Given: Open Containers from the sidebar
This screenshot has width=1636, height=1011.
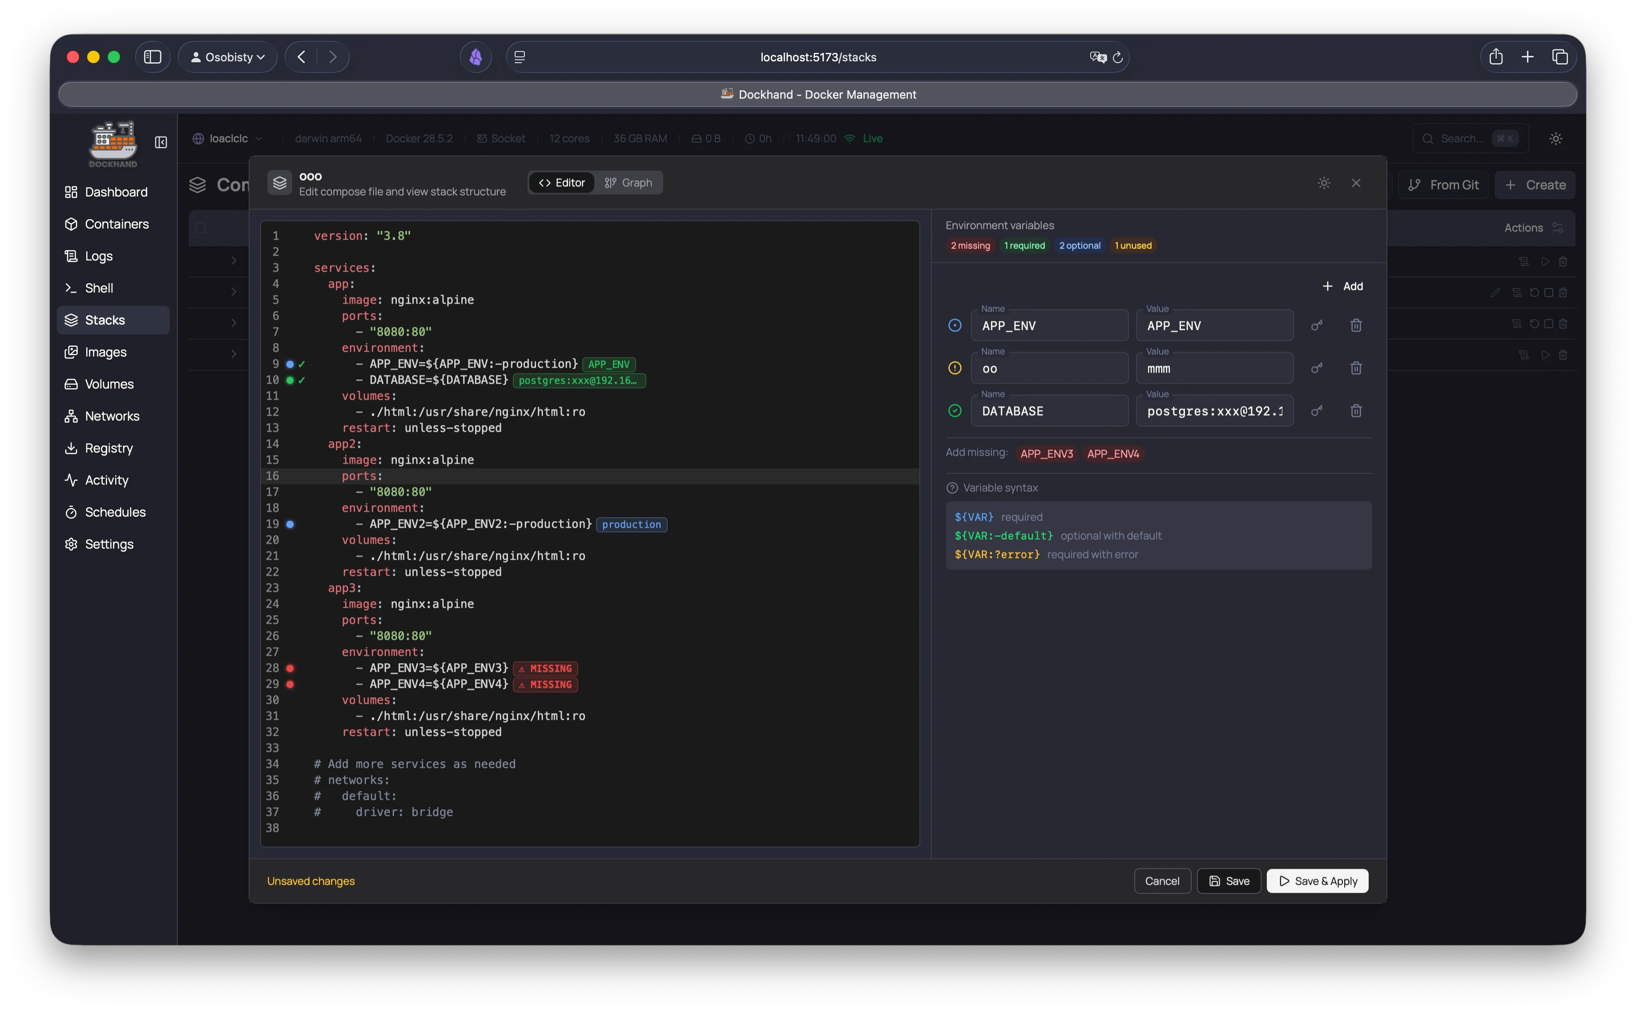Looking at the screenshot, I should pos(117,224).
